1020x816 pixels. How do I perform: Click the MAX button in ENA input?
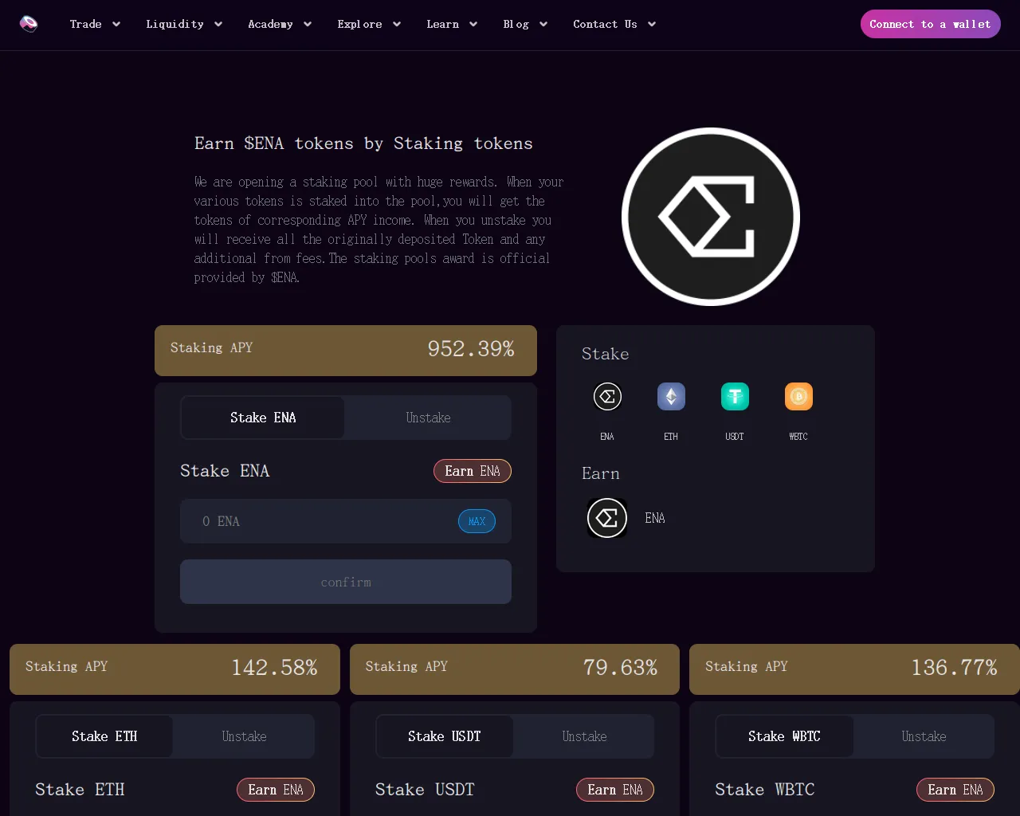point(477,521)
